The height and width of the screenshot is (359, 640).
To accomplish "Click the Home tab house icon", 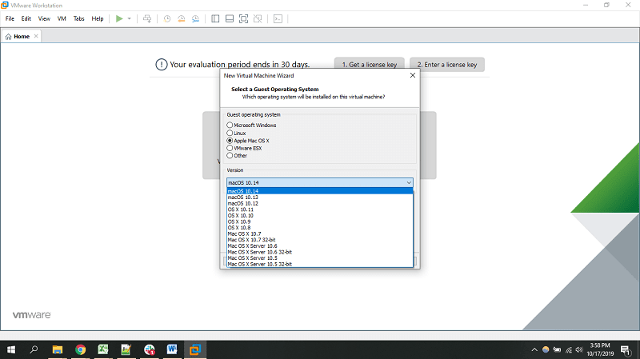I will click(x=8, y=37).
